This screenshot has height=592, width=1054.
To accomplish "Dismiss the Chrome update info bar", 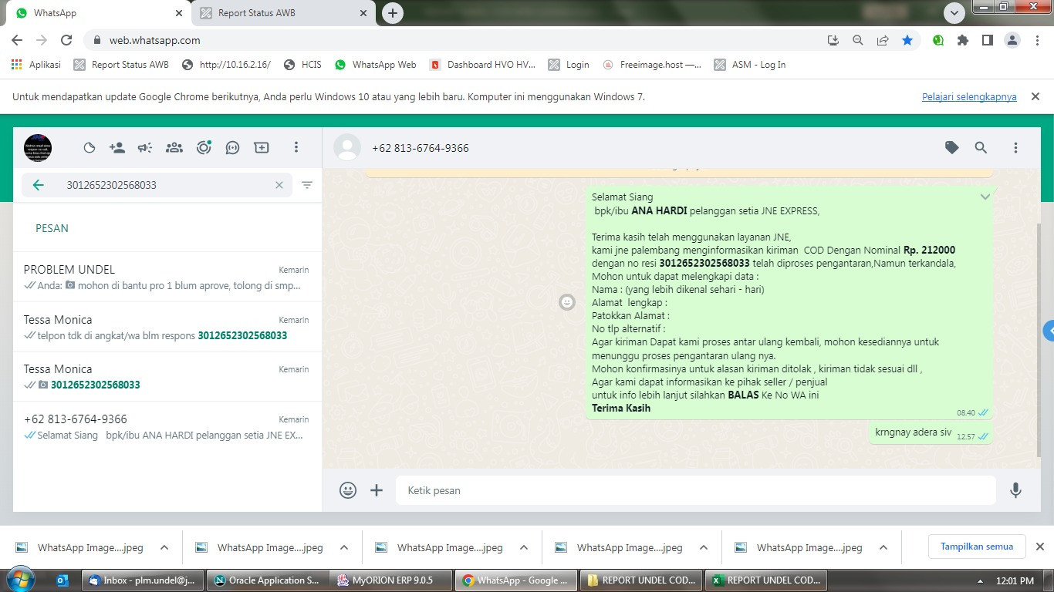I will [x=1035, y=96].
